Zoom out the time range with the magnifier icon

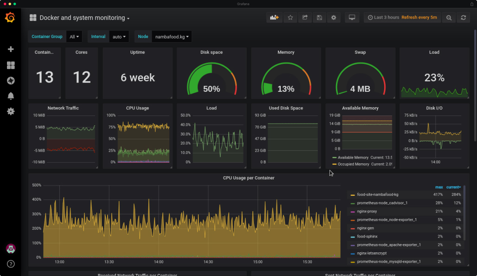[448, 17]
